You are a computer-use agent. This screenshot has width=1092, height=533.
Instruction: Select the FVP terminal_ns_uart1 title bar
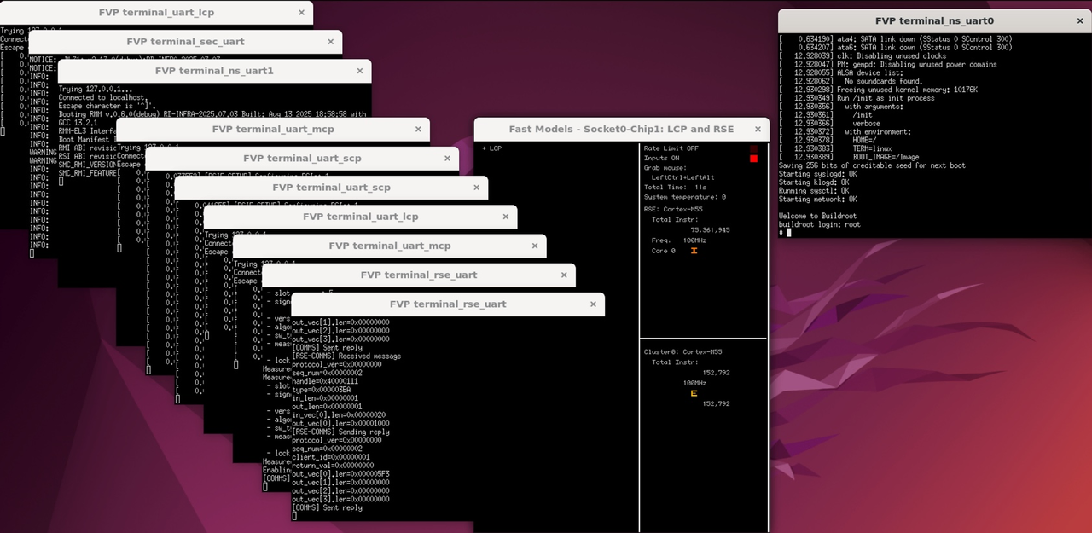214,70
